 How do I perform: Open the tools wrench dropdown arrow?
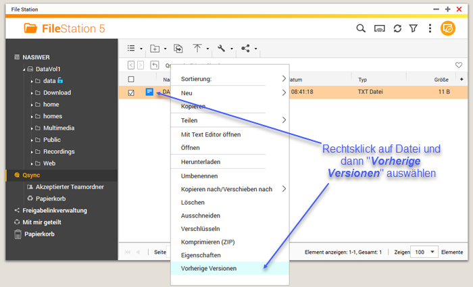[x=232, y=49]
